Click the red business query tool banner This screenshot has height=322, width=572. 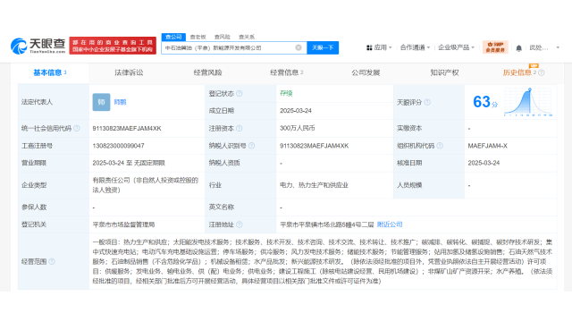tap(113, 46)
